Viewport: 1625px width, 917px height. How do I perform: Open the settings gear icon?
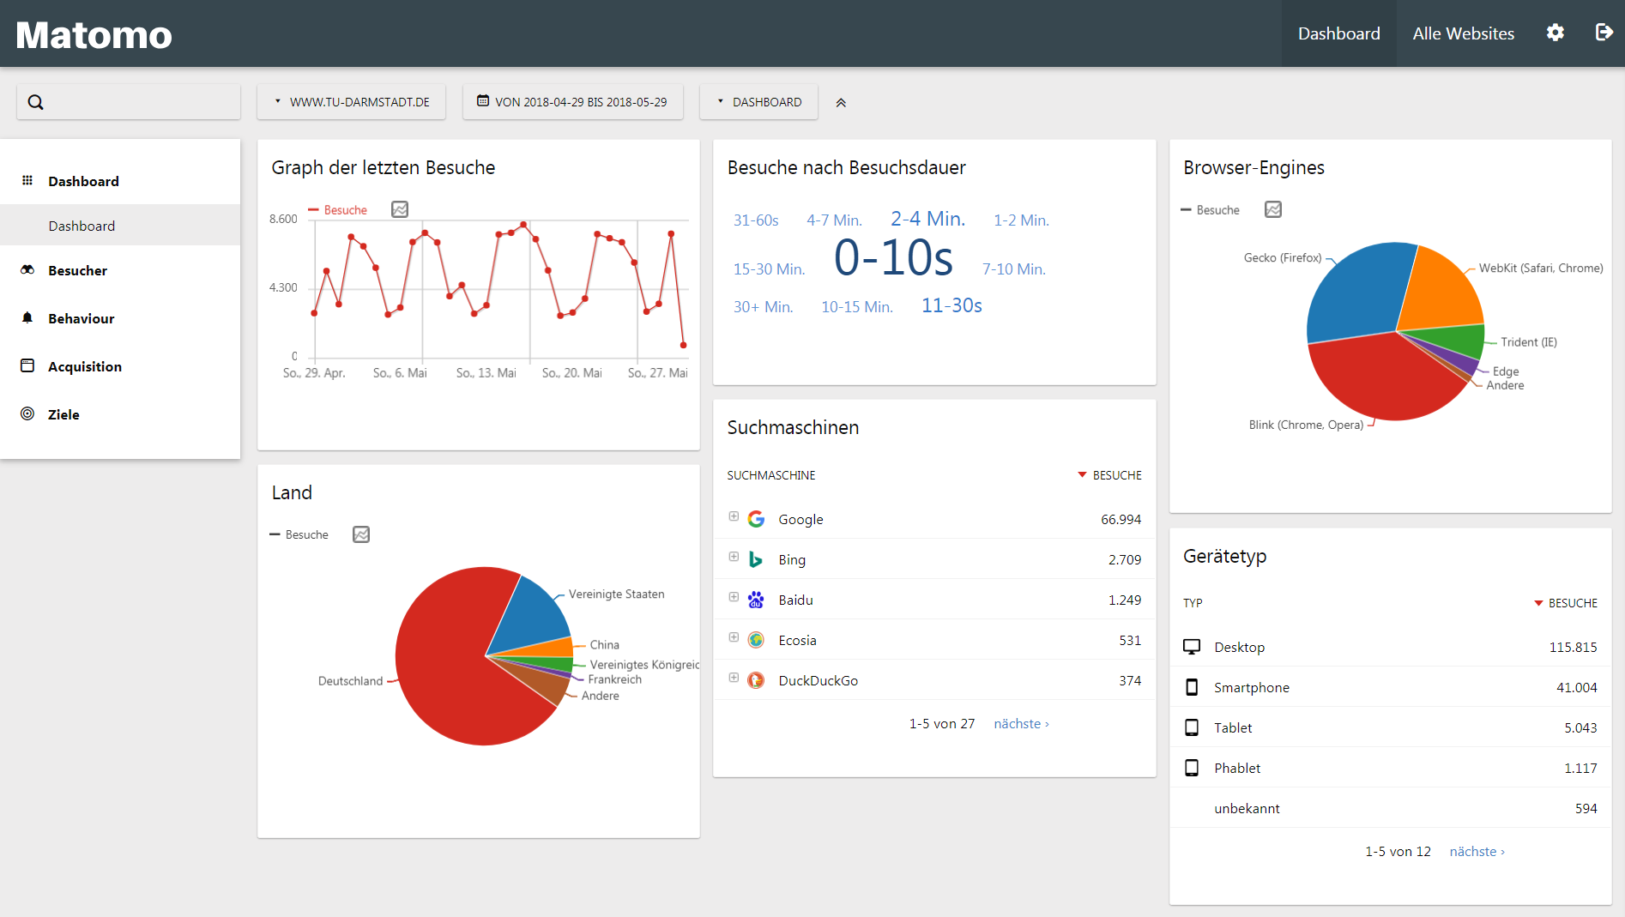1555,33
